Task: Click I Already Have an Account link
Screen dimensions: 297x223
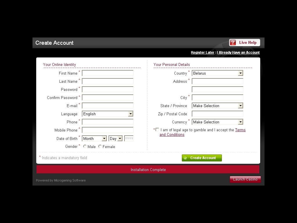Action: 238,53
